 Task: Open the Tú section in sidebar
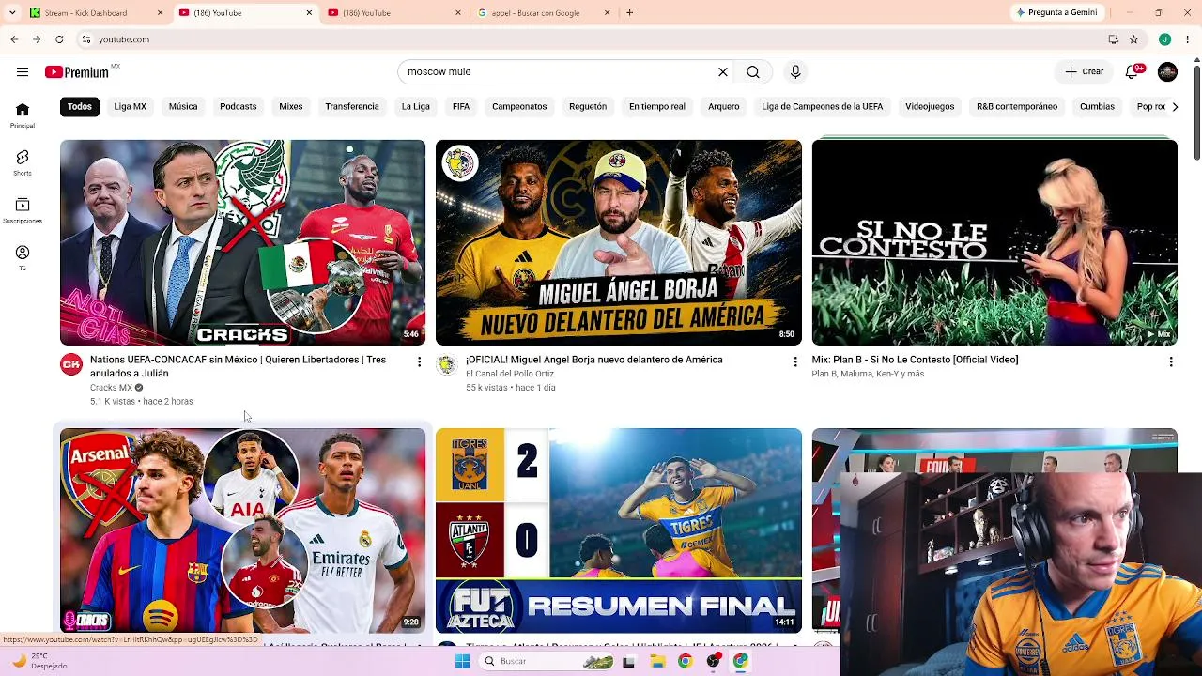[23, 258]
